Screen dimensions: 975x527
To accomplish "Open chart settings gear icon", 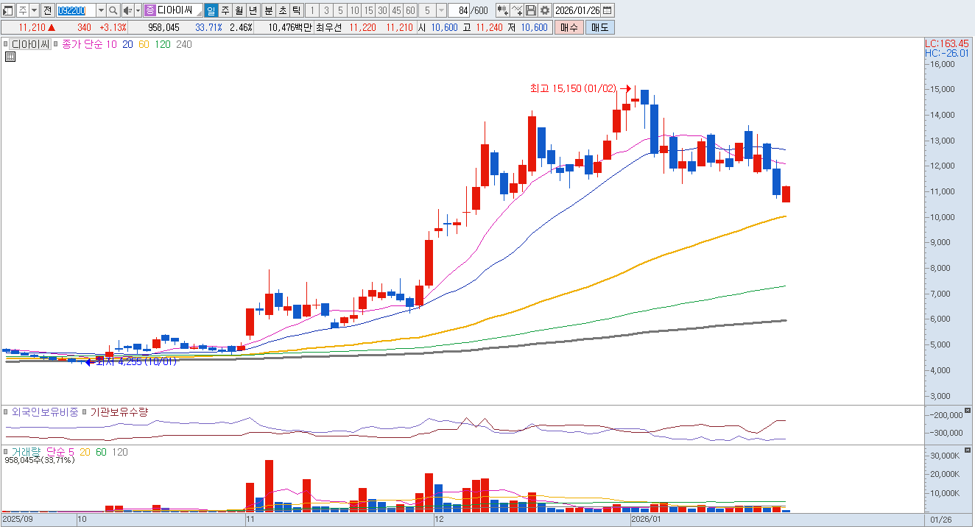I will pyautogui.click(x=544, y=10).
